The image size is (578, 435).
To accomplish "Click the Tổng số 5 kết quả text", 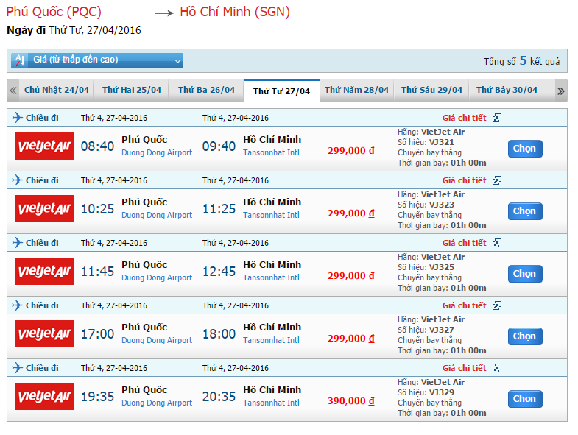I will click(521, 61).
